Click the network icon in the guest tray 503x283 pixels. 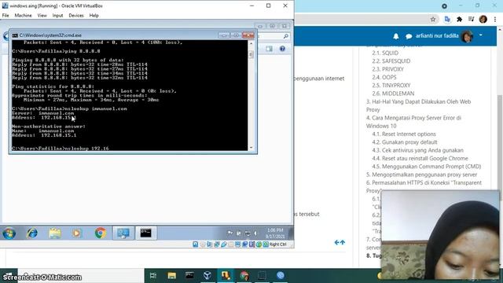pos(248,233)
